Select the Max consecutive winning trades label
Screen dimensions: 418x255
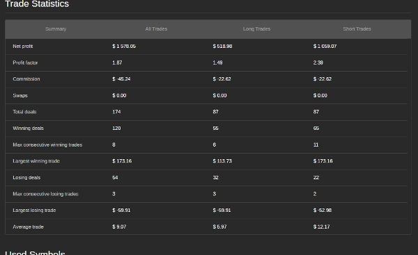click(x=47, y=145)
